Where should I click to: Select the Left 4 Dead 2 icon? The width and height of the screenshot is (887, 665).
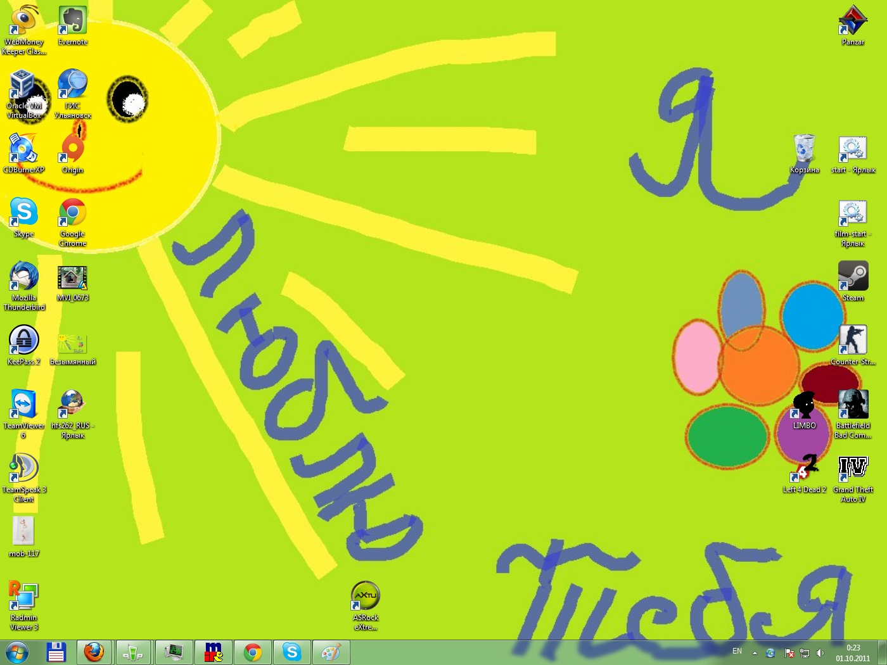[805, 474]
